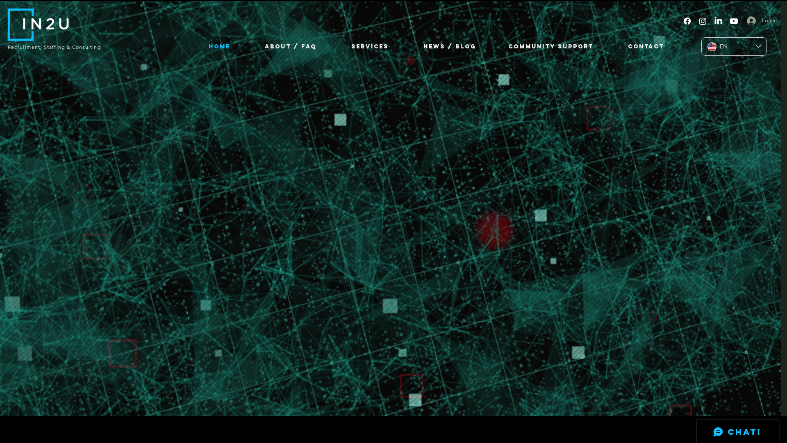Go to the Contact page

tap(646, 47)
